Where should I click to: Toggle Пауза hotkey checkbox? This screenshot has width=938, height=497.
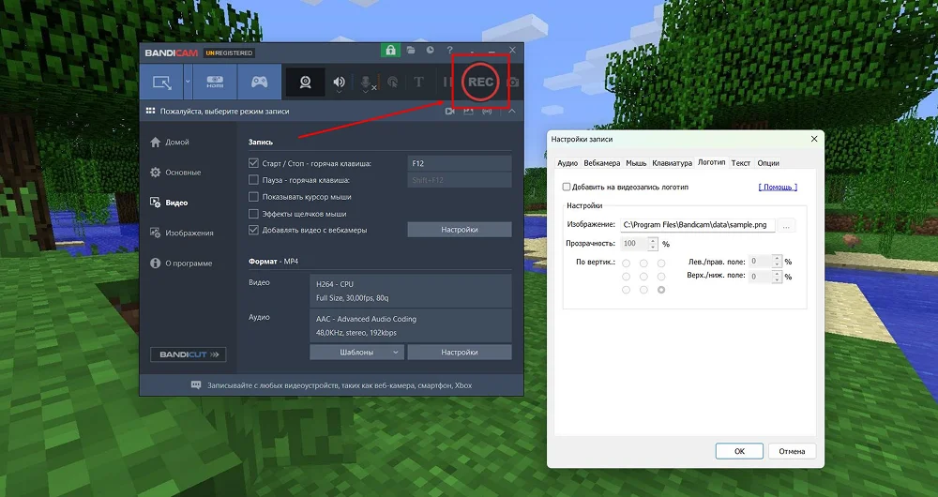pyautogui.click(x=253, y=180)
